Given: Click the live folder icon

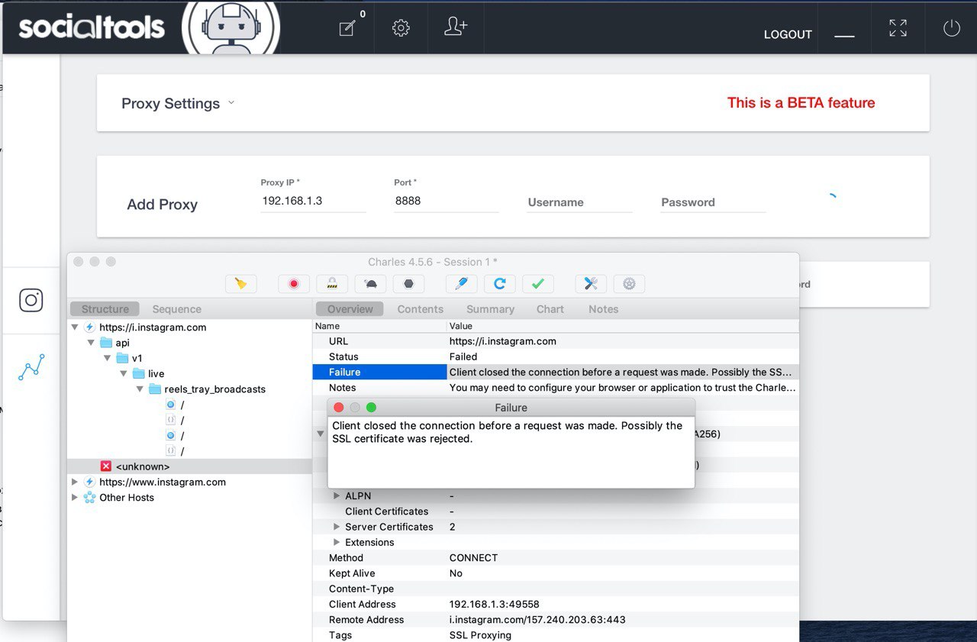Looking at the screenshot, I should 138,374.
